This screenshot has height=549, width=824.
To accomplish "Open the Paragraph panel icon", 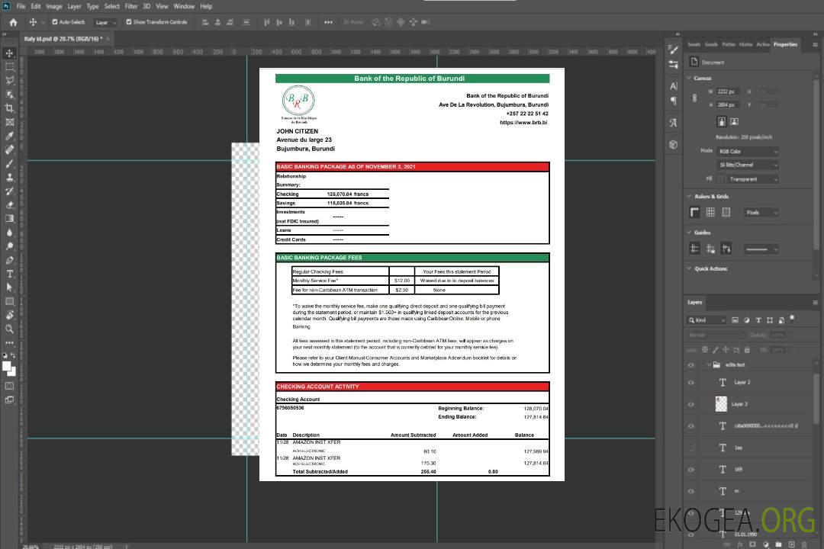I will tap(673, 101).
